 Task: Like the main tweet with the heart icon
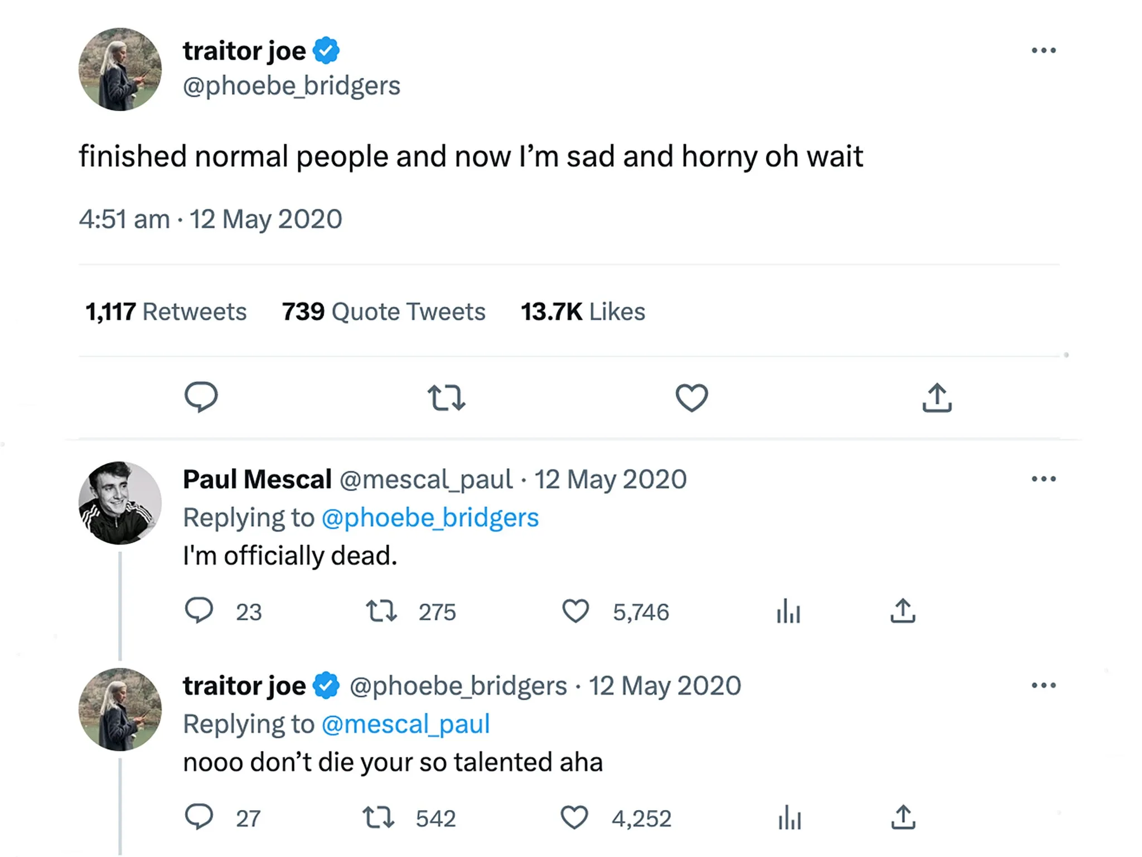[691, 398]
